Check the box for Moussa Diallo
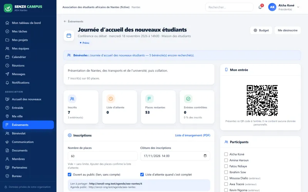This screenshot has width=308, height=192. click(226, 178)
